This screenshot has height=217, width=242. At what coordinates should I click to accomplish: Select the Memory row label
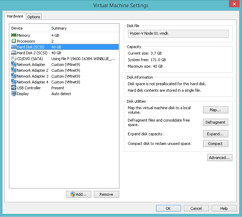(23, 35)
